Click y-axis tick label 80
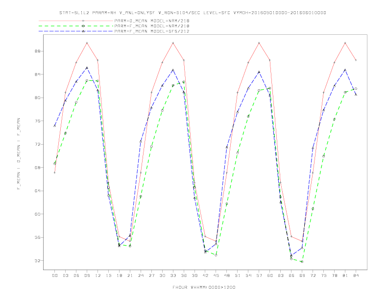Image resolution: width=388 pixels, height=300 pixels. click(37, 98)
